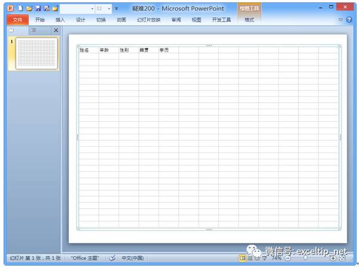The height and width of the screenshot is (268, 359).
Task: Switch to the 视图 (View) ribbon tab
Action: [196, 20]
